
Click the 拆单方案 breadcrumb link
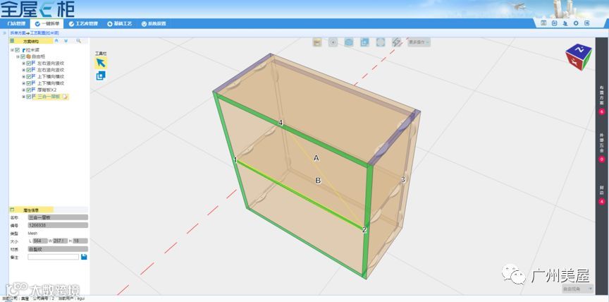point(18,33)
